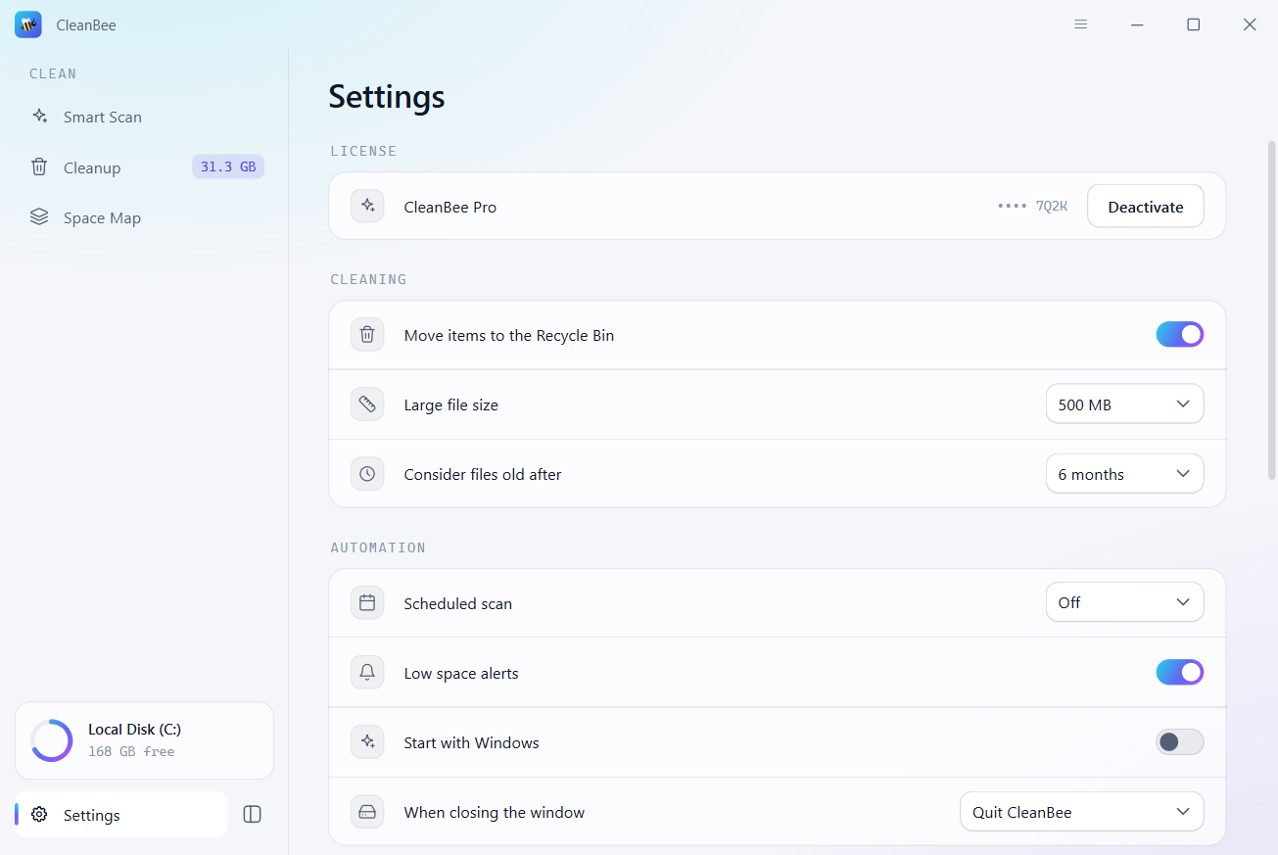
Task: Click the Settings page heading
Action: pyautogui.click(x=387, y=97)
